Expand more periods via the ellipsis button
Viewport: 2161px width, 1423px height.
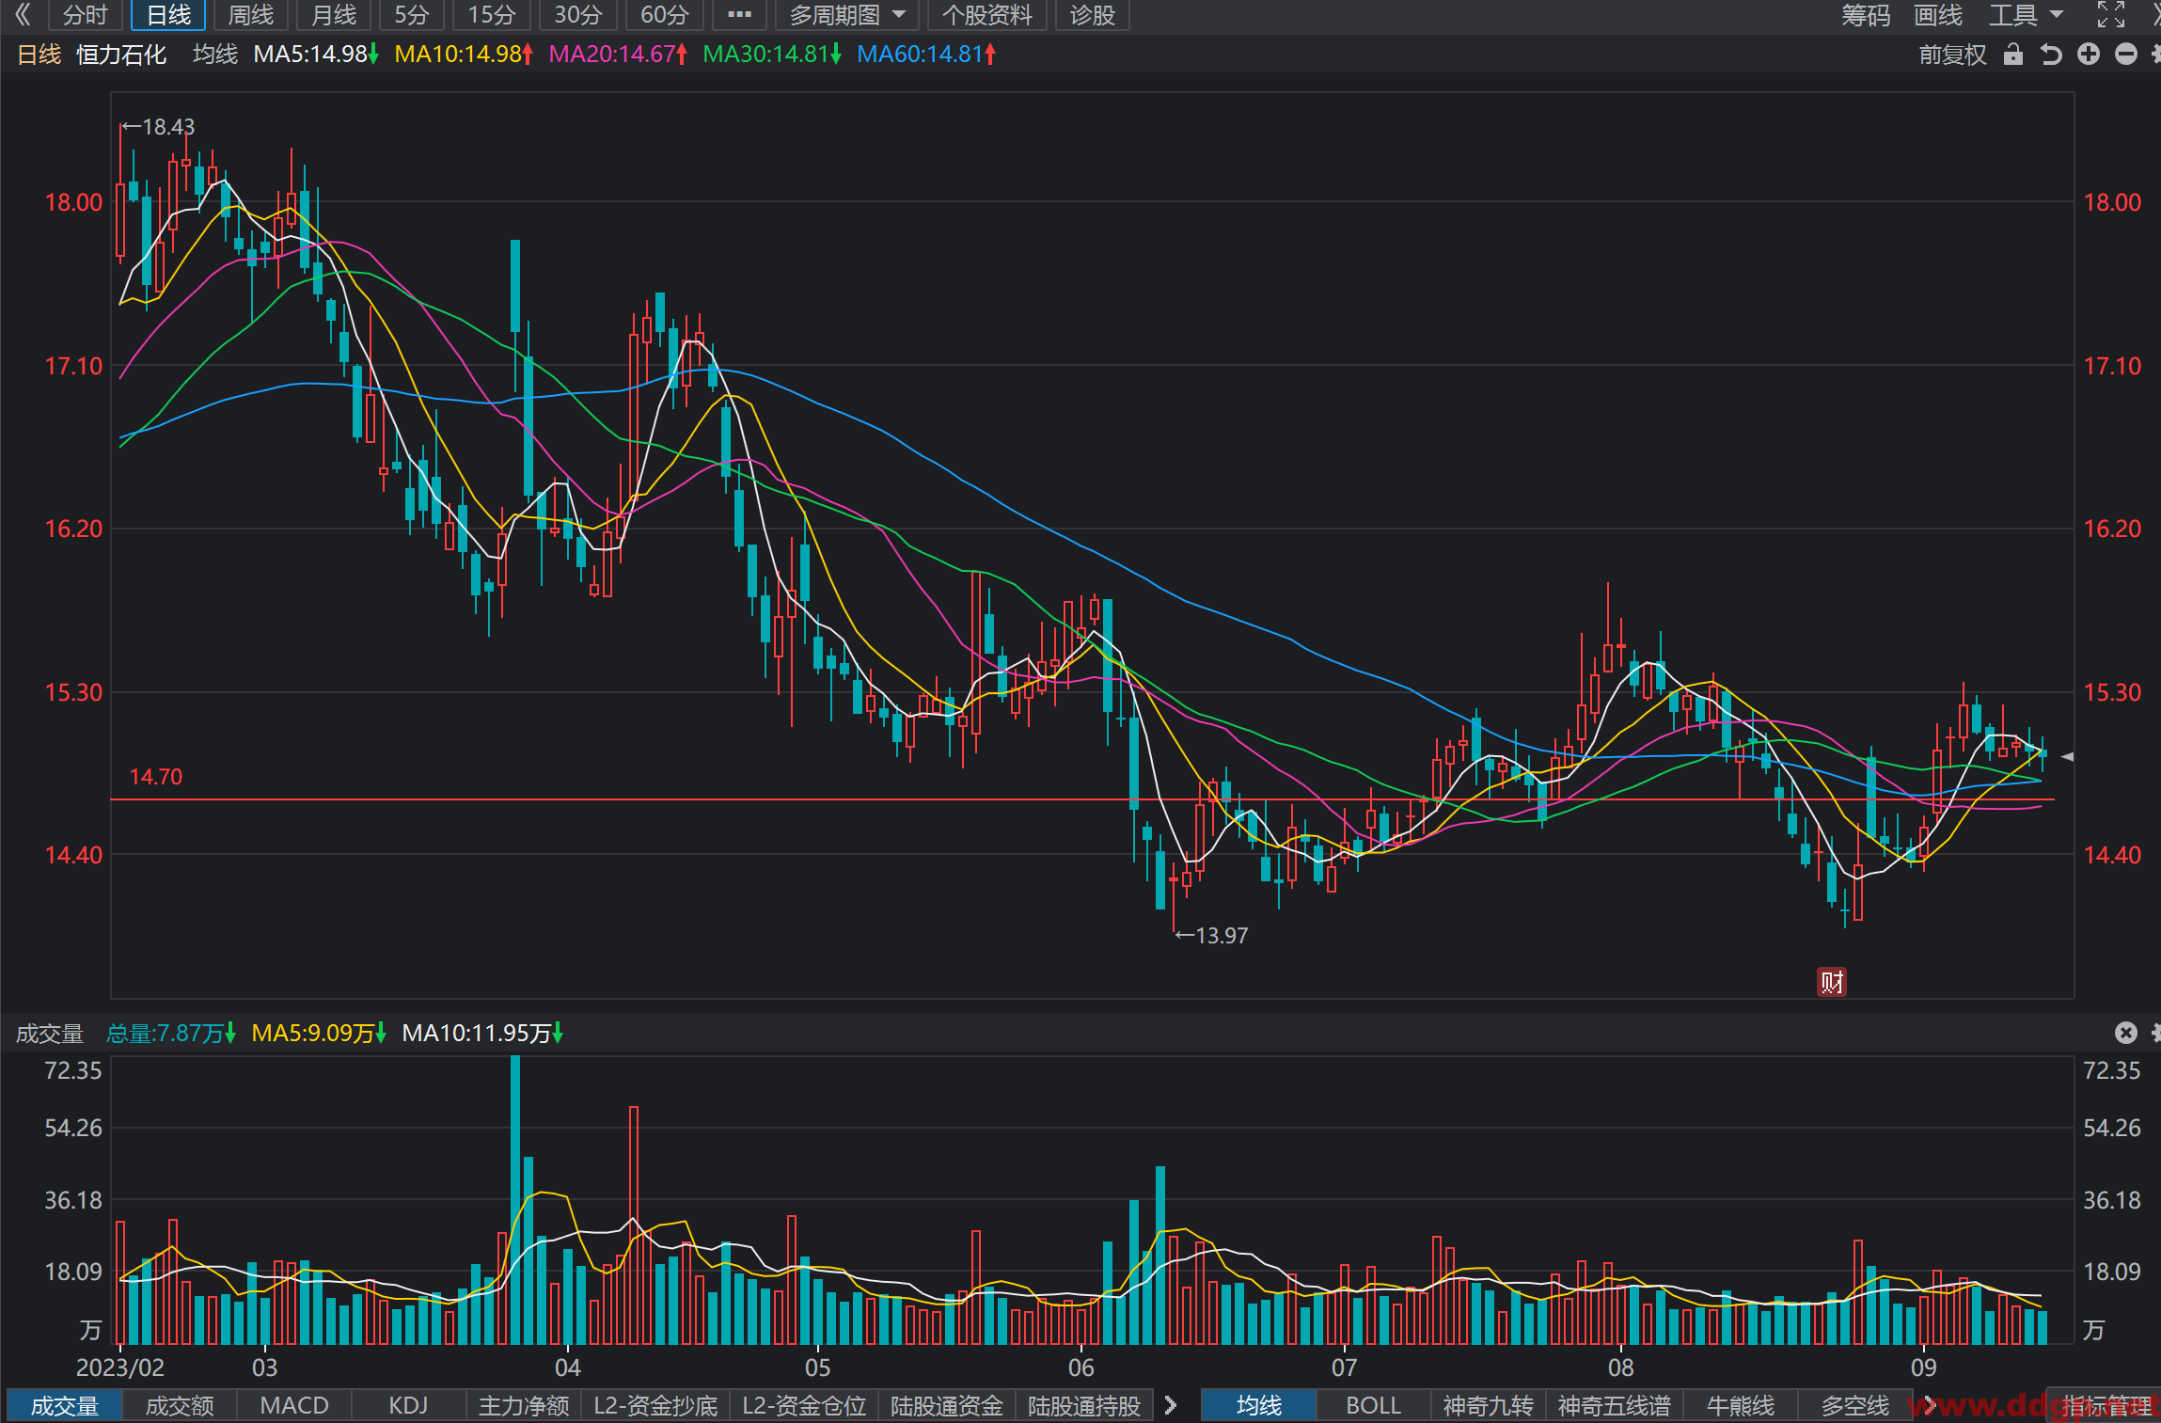click(x=740, y=15)
